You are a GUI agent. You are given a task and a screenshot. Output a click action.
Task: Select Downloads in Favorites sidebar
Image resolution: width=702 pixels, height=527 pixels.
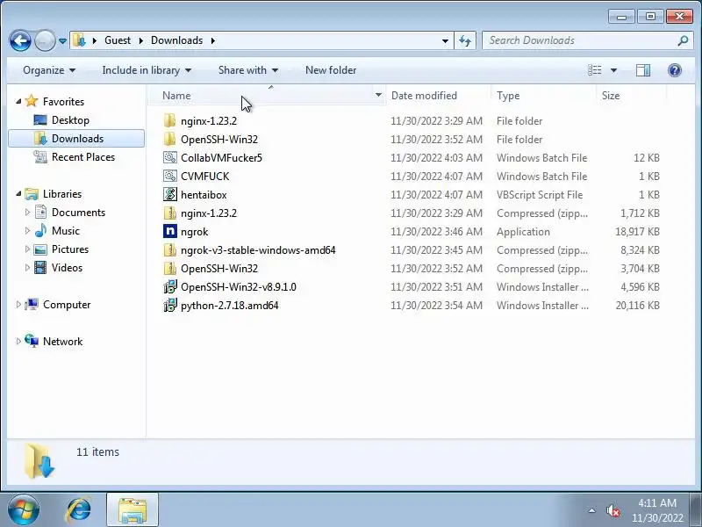pyautogui.click(x=77, y=139)
